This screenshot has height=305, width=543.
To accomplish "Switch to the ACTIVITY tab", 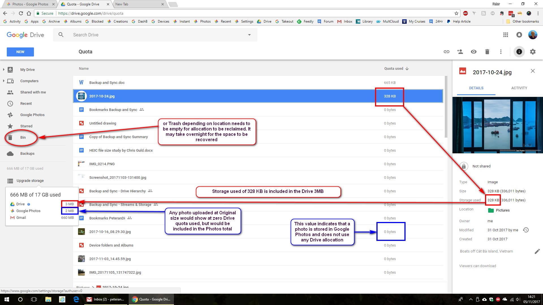I will click(519, 88).
